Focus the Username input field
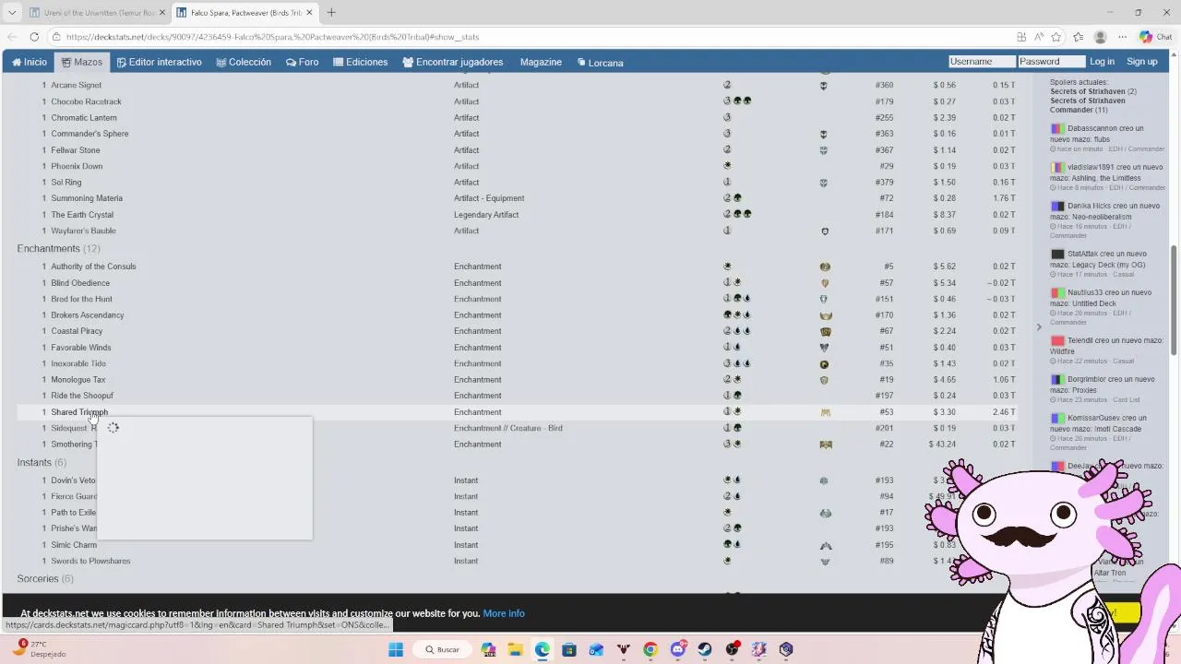 pos(982,62)
